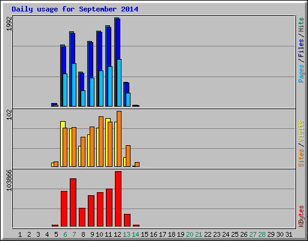
Task: Click green weekend day label 6
Action: pyautogui.click(x=65, y=234)
